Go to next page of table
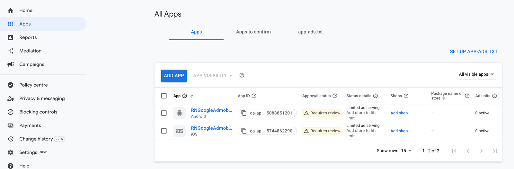Viewport: 514px width, 169px height. [x=481, y=151]
